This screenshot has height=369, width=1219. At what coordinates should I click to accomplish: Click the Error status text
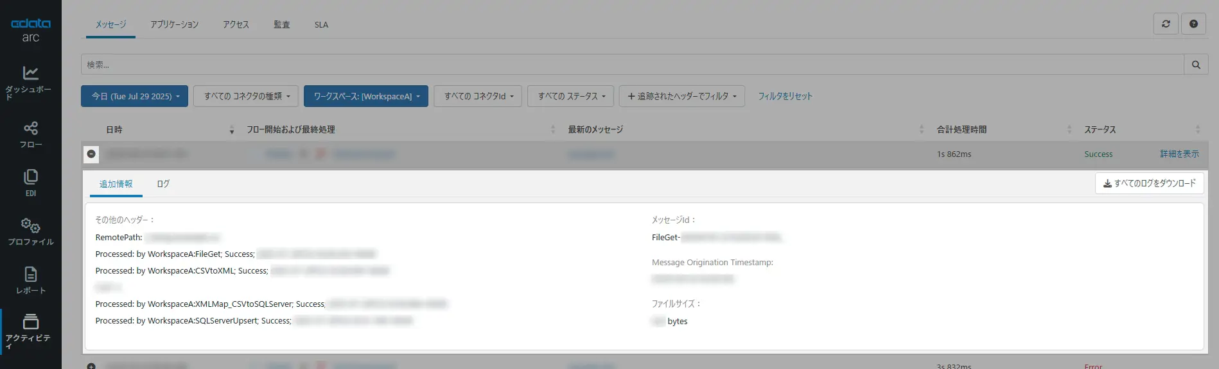click(1093, 366)
